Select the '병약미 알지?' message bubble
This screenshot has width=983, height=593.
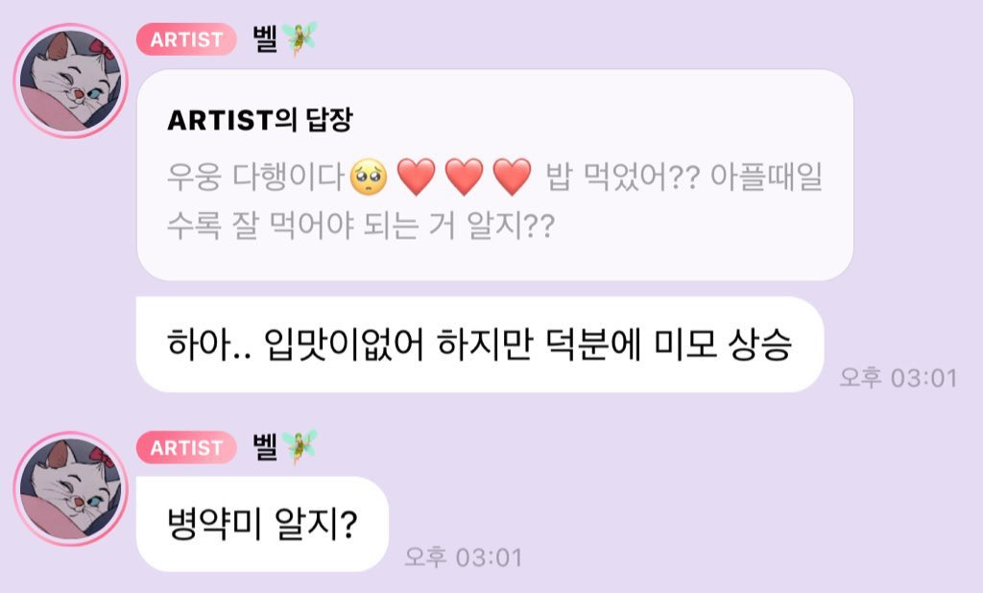(263, 524)
